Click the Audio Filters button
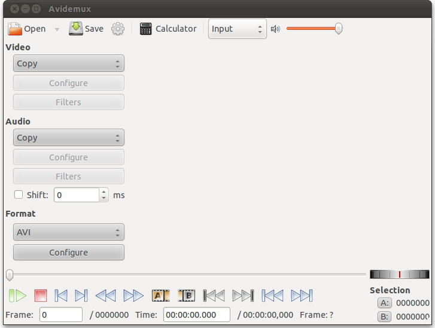 click(x=69, y=176)
